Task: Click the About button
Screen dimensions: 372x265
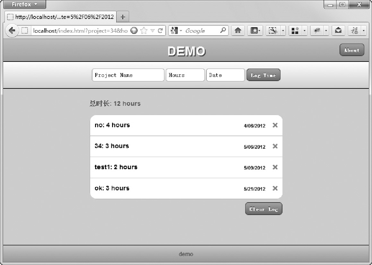Action: pyautogui.click(x=352, y=50)
